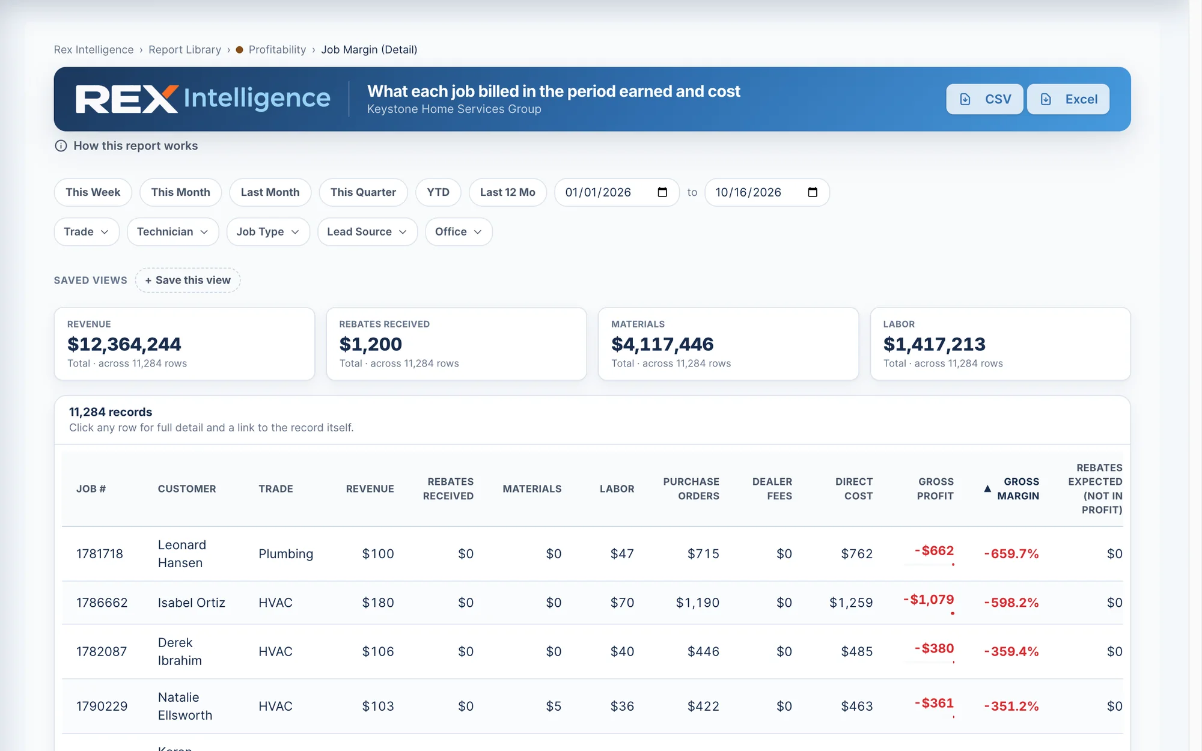Click the Revenue $12,364,244 summary card

point(185,344)
